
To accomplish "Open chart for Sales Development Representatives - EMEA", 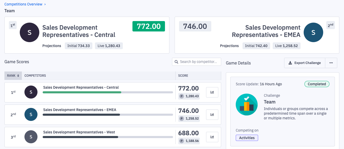I will (212, 115).
